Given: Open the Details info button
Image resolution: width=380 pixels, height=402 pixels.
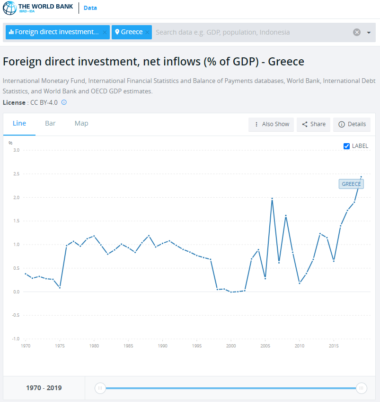Looking at the screenshot, I should point(352,124).
